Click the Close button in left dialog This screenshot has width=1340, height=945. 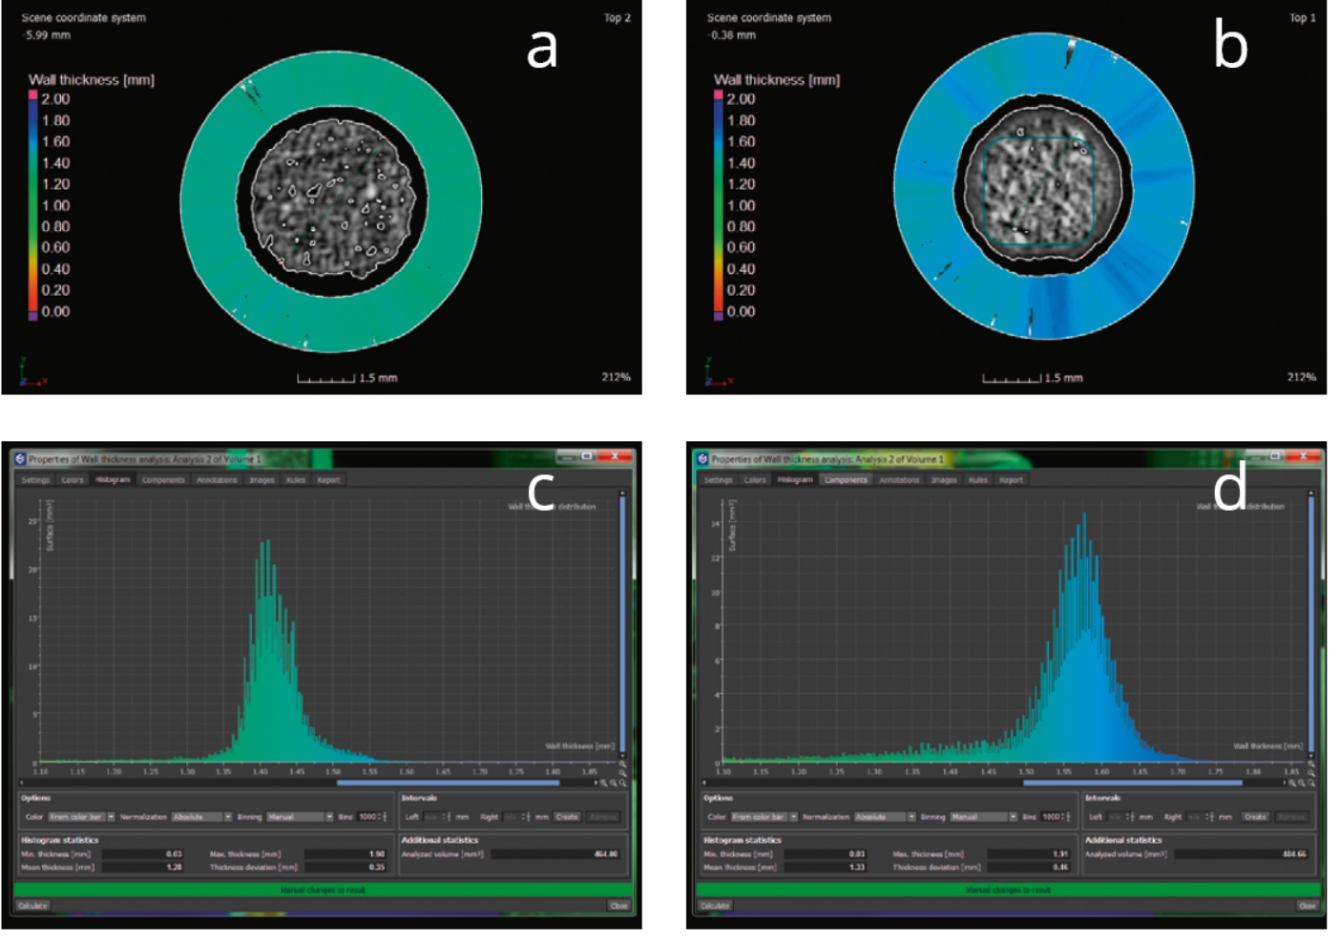click(x=618, y=906)
